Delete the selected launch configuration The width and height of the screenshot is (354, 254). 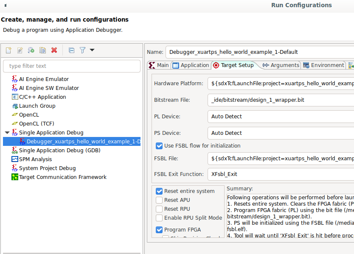click(x=54, y=50)
